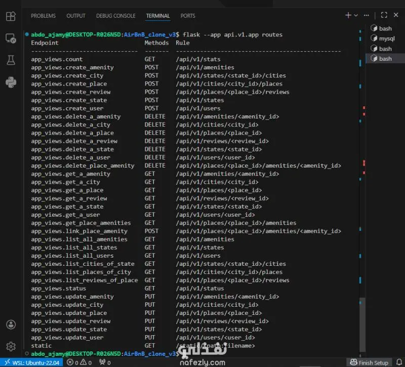This screenshot has height=367, width=405.
Task: Switch to the Debug Console tab
Action: (x=116, y=16)
